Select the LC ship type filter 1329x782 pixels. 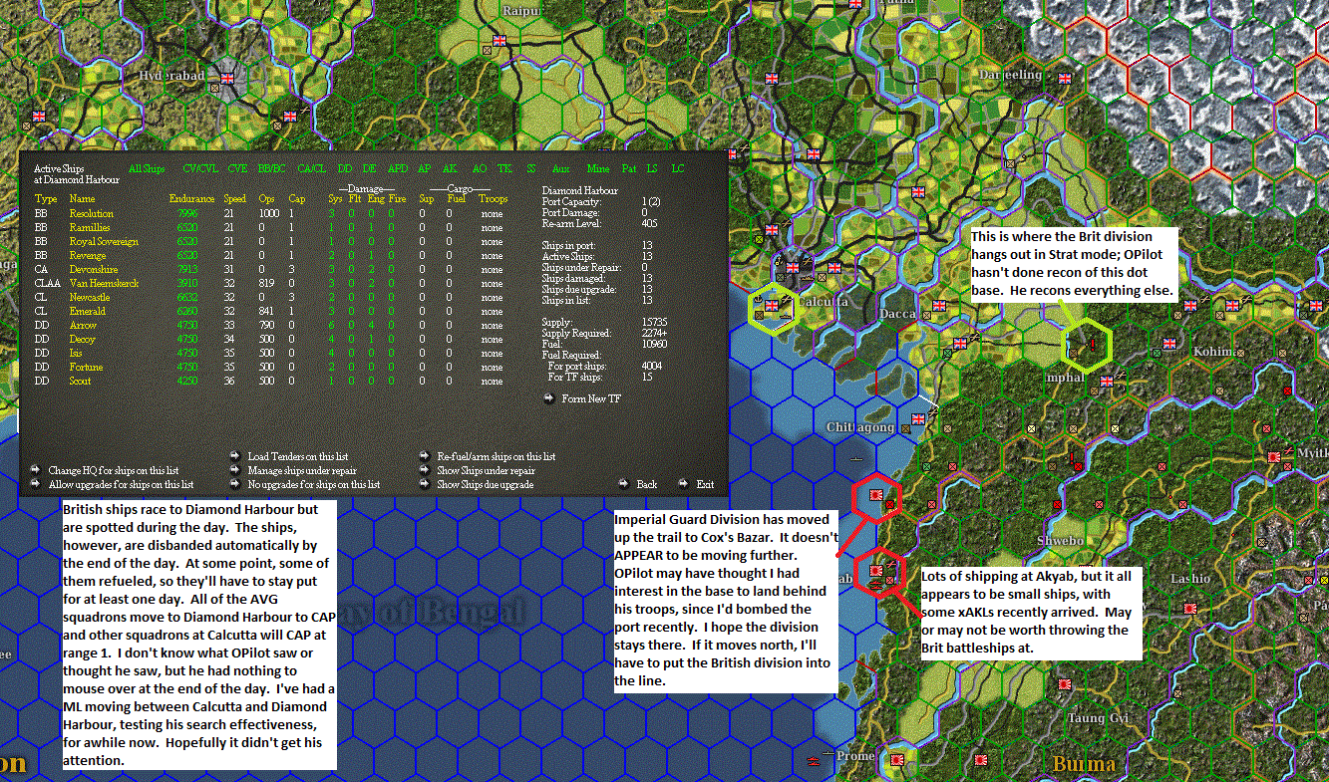678,169
